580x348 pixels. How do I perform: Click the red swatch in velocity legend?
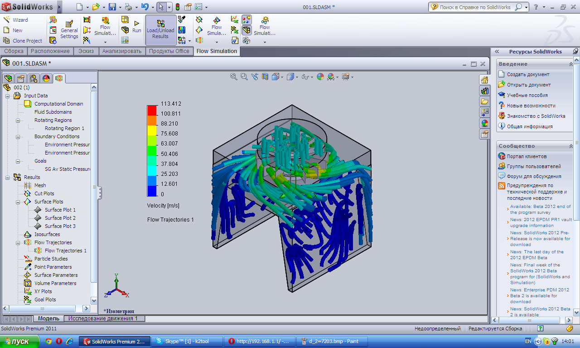tap(152, 109)
